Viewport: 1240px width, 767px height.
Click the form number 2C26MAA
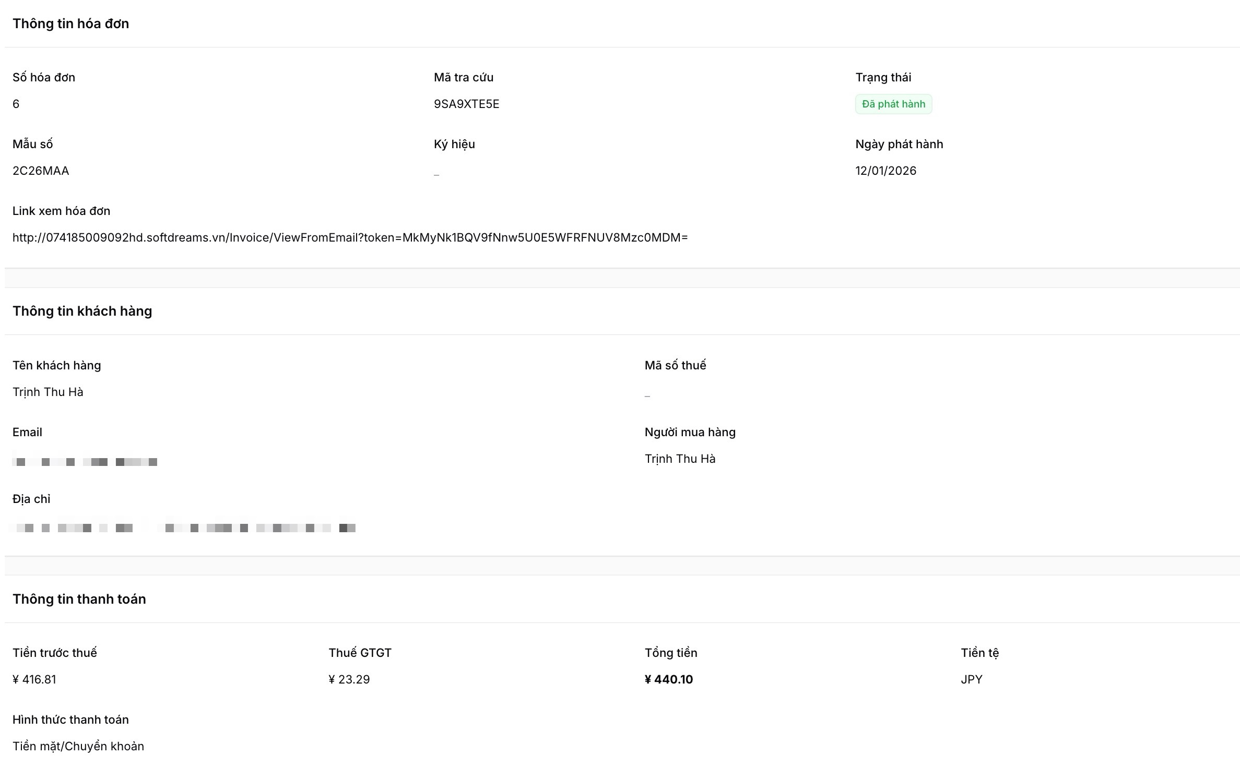(x=41, y=171)
